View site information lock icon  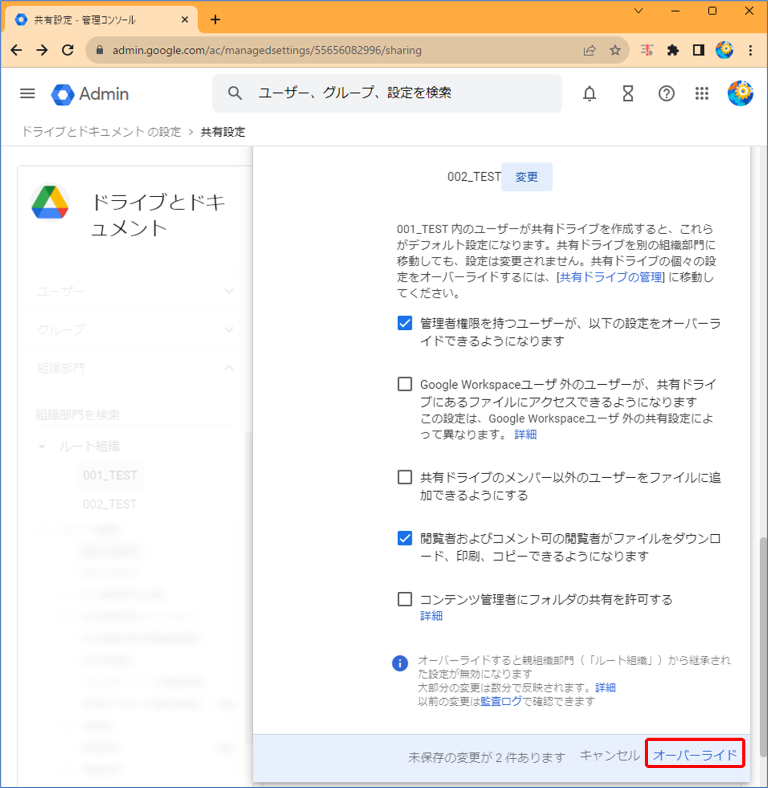coord(100,50)
